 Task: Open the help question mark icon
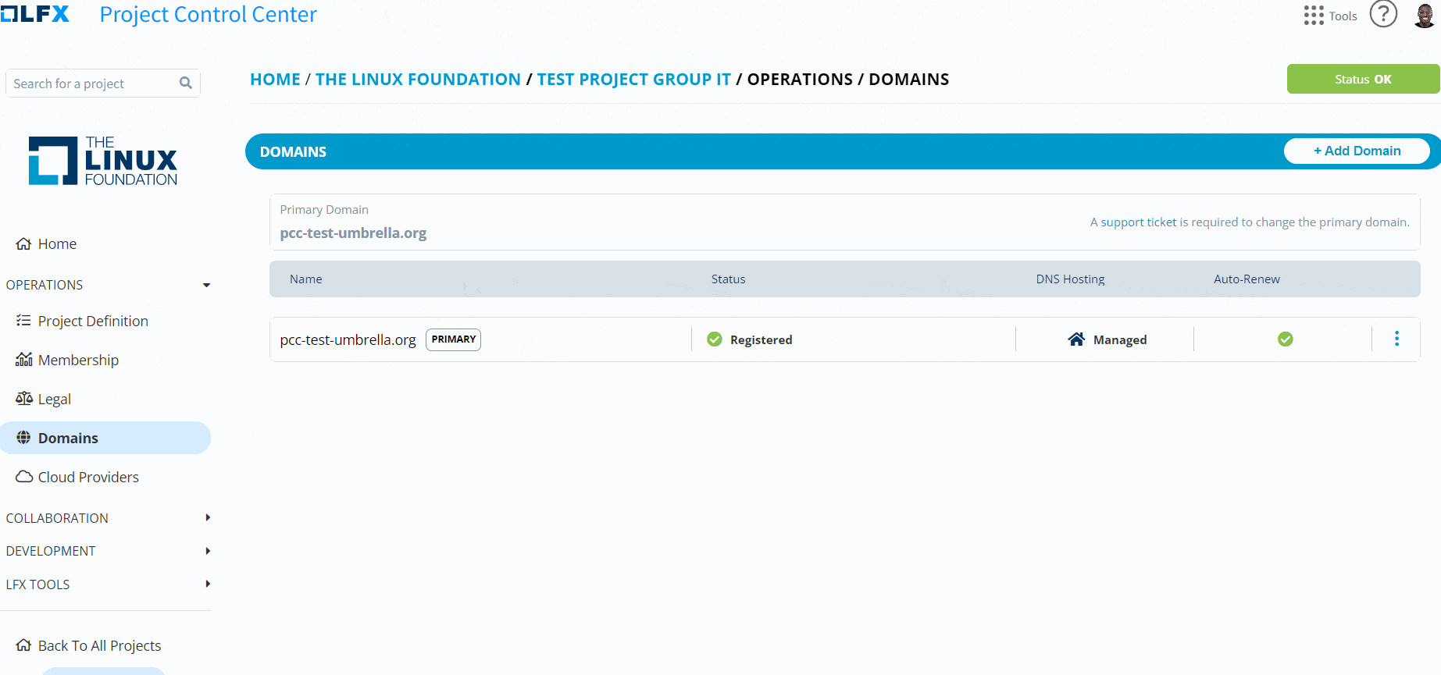point(1383,14)
